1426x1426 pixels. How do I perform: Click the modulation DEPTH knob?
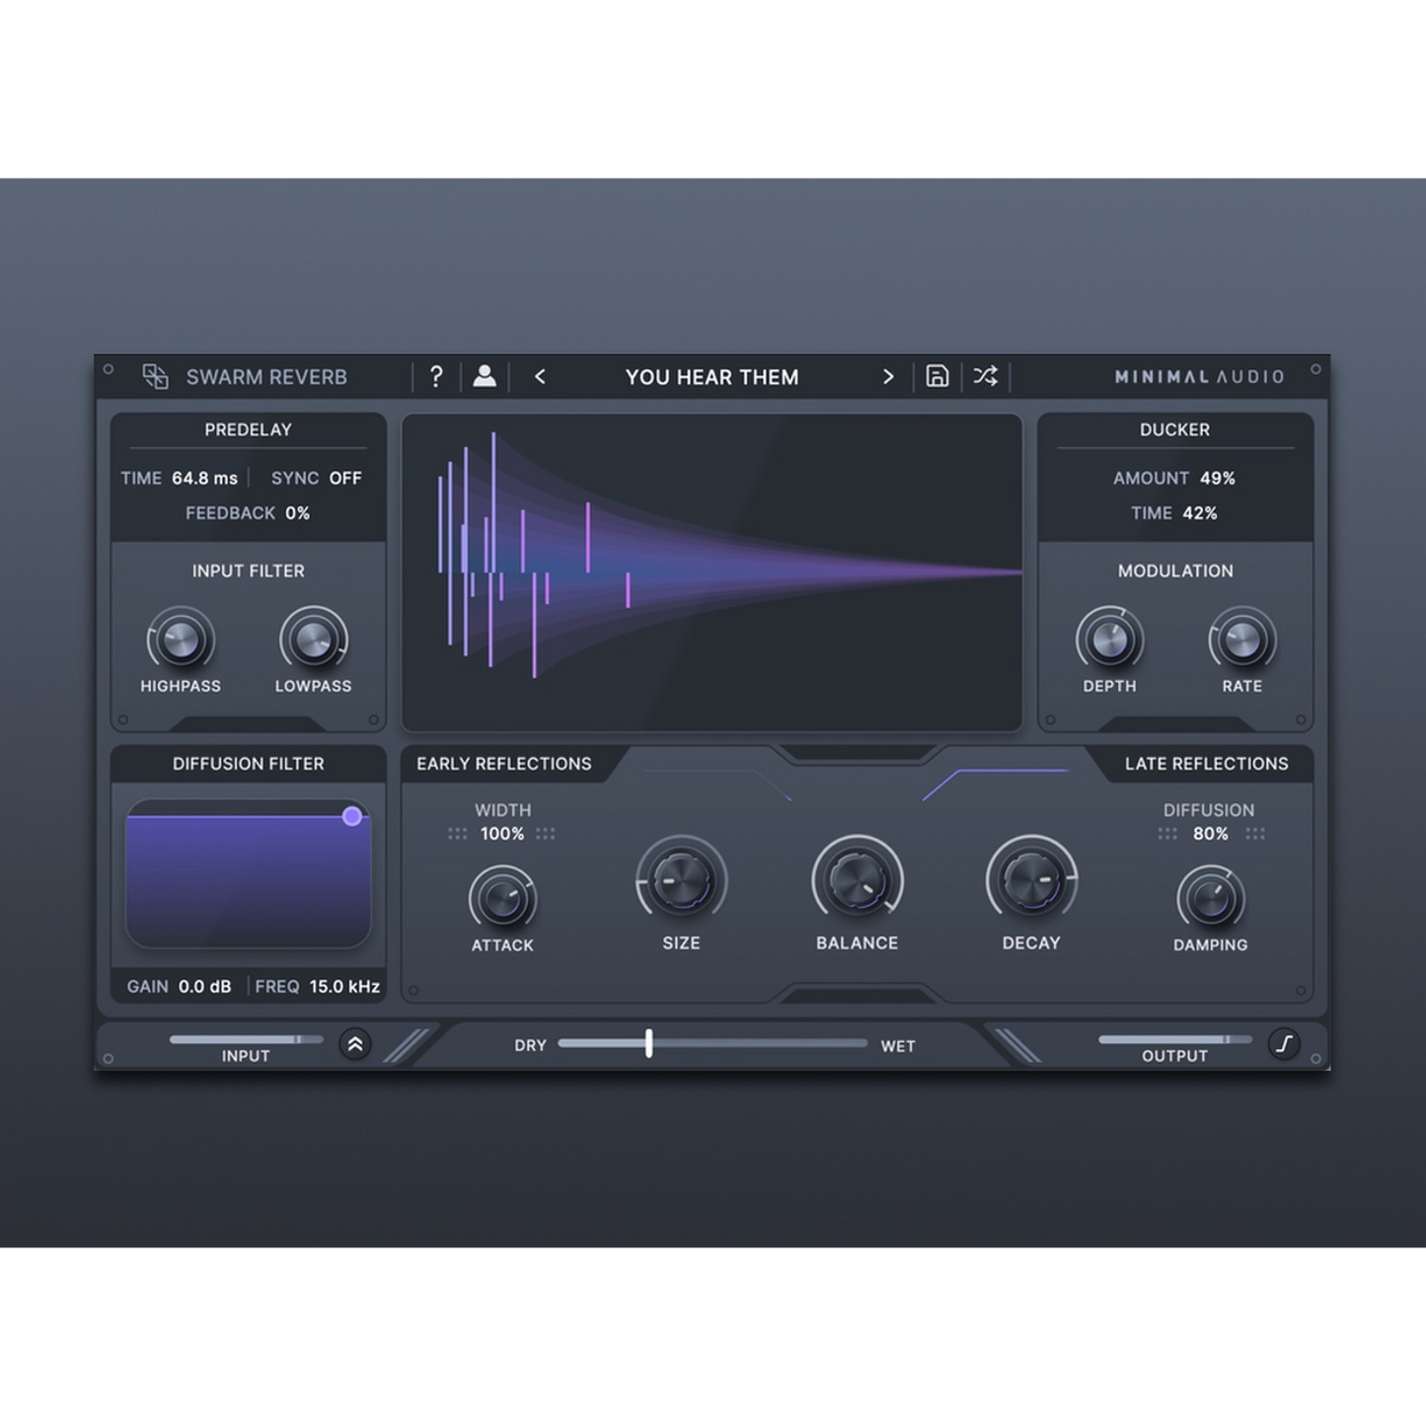click(x=1109, y=640)
